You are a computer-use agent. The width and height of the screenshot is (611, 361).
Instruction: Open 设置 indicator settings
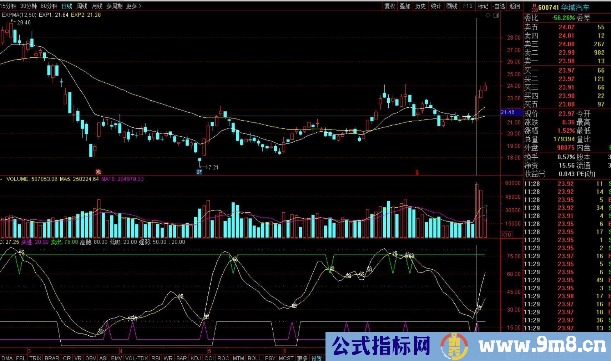pos(317,358)
